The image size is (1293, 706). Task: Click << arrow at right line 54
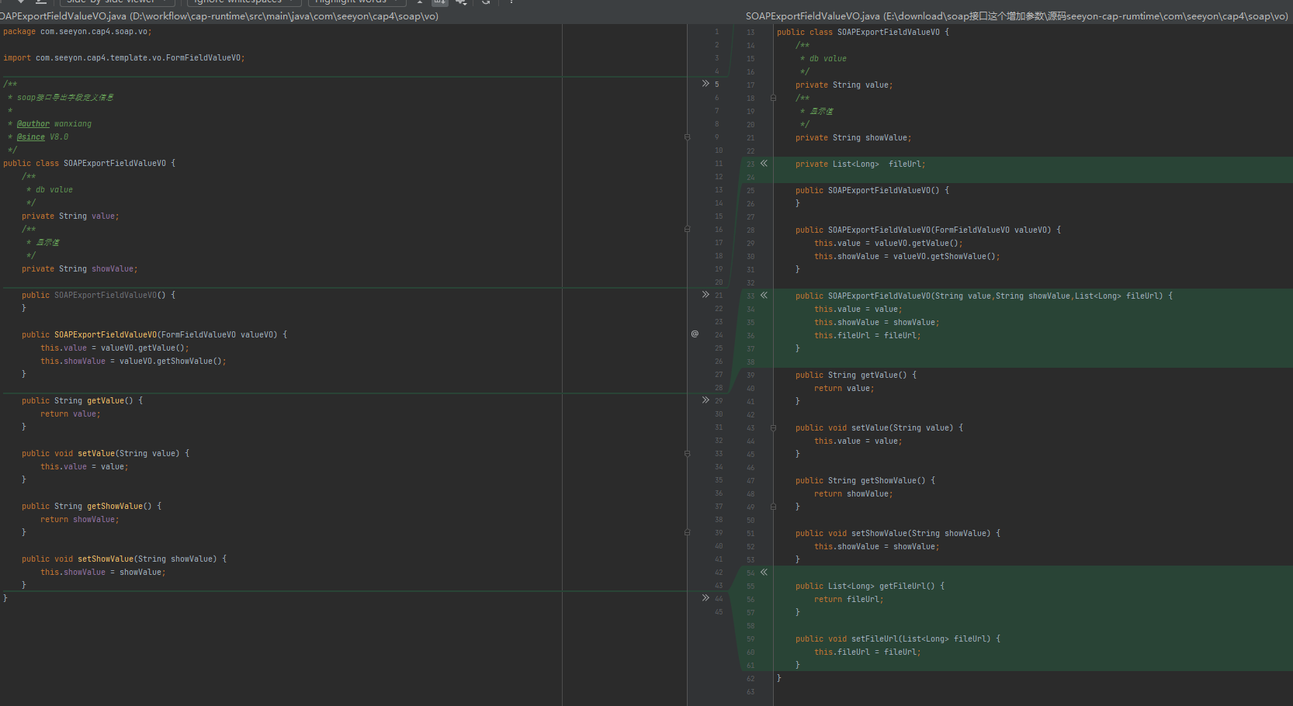tap(764, 573)
